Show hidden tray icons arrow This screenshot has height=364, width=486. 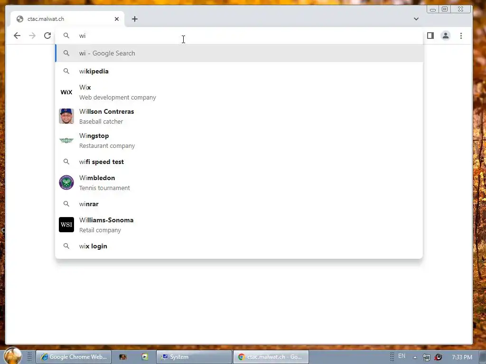[x=415, y=357]
